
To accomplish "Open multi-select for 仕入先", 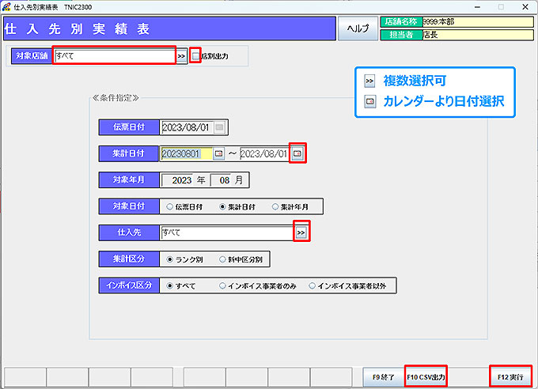I will click(x=301, y=232).
